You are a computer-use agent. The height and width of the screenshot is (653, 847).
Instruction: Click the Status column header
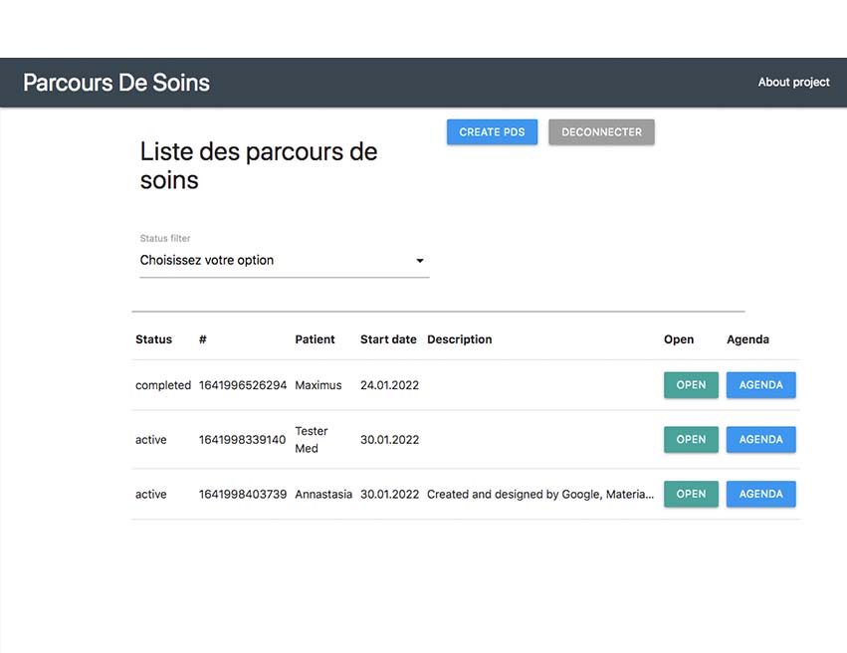153,339
